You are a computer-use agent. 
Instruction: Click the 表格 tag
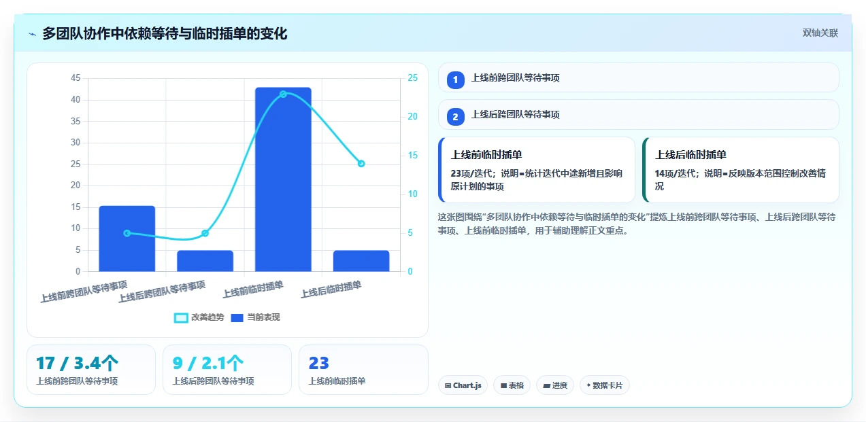pyautogui.click(x=512, y=385)
